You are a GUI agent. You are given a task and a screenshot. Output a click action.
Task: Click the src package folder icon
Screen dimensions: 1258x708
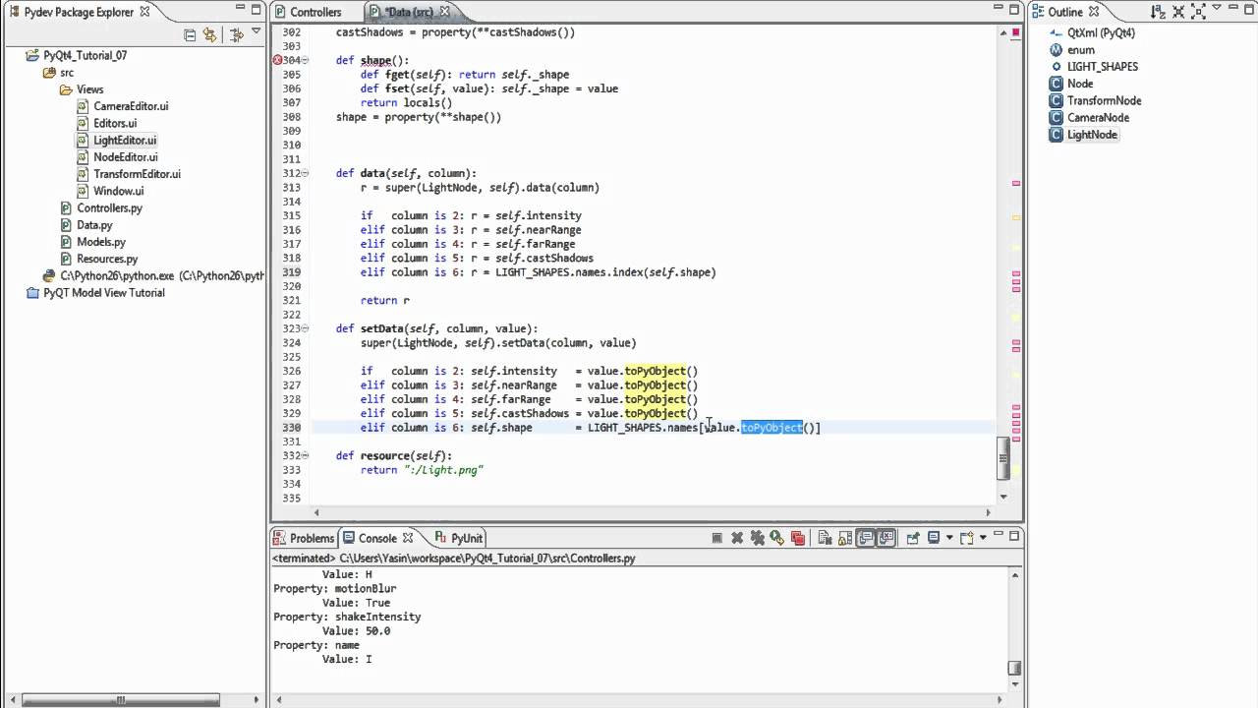point(49,73)
